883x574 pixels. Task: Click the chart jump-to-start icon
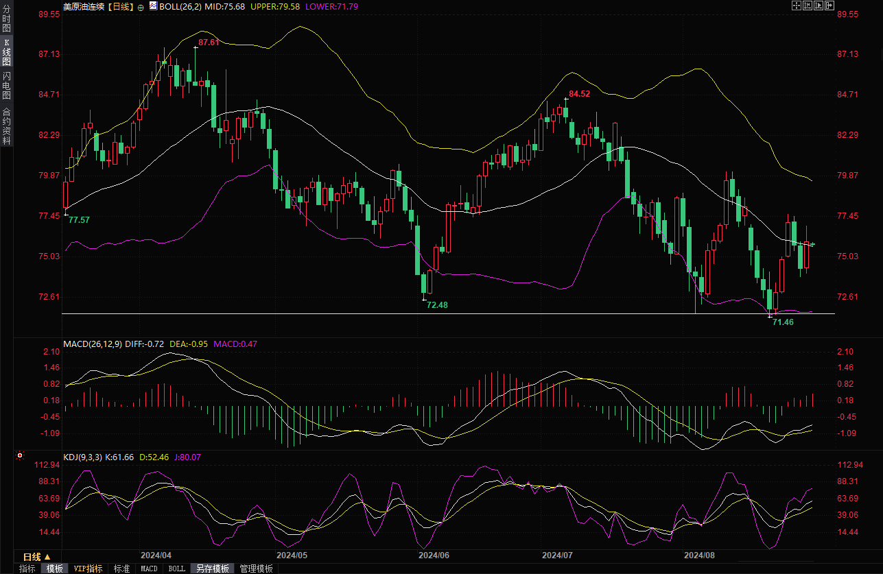tap(808, 5)
